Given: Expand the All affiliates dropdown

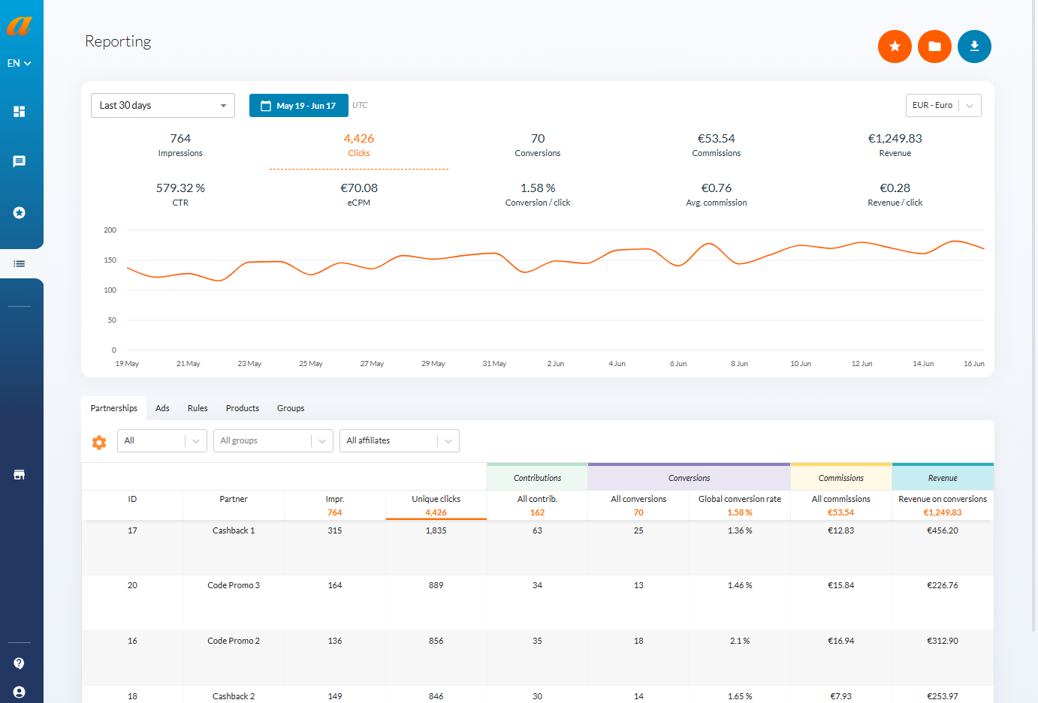Looking at the screenshot, I should (400, 440).
